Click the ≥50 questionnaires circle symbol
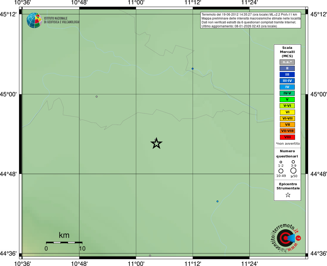This screenshot has height=266, width=327. click(293, 171)
